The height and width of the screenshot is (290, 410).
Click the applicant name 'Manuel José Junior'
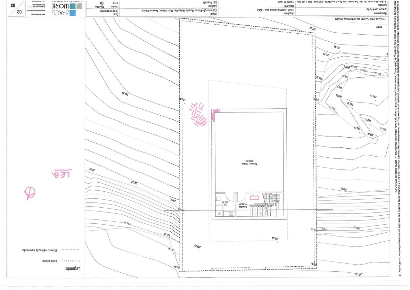[x=376, y=9]
